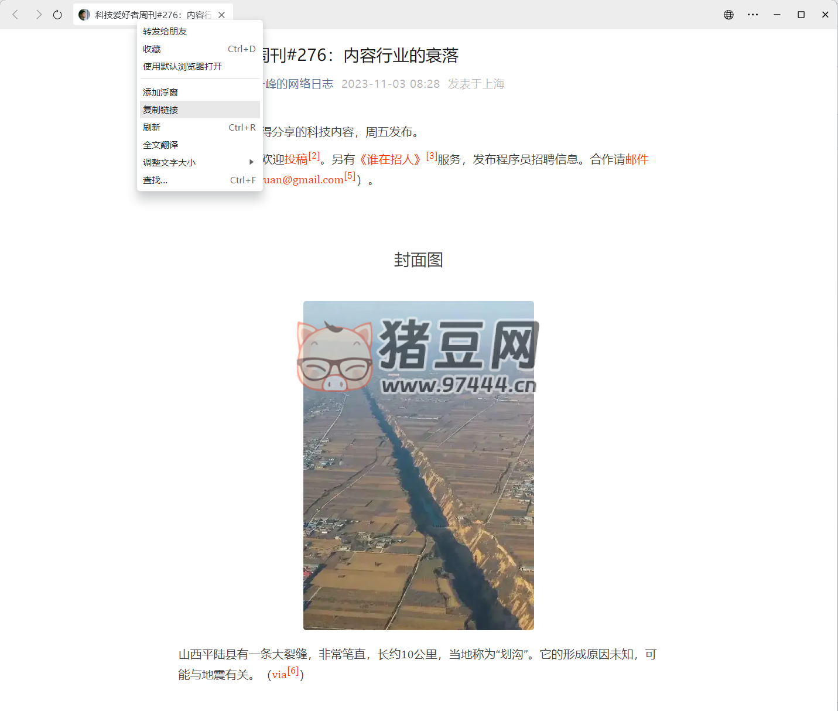This screenshot has height=711, width=838.
Task: Click the tab's profile avatar icon
Action: pos(84,15)
